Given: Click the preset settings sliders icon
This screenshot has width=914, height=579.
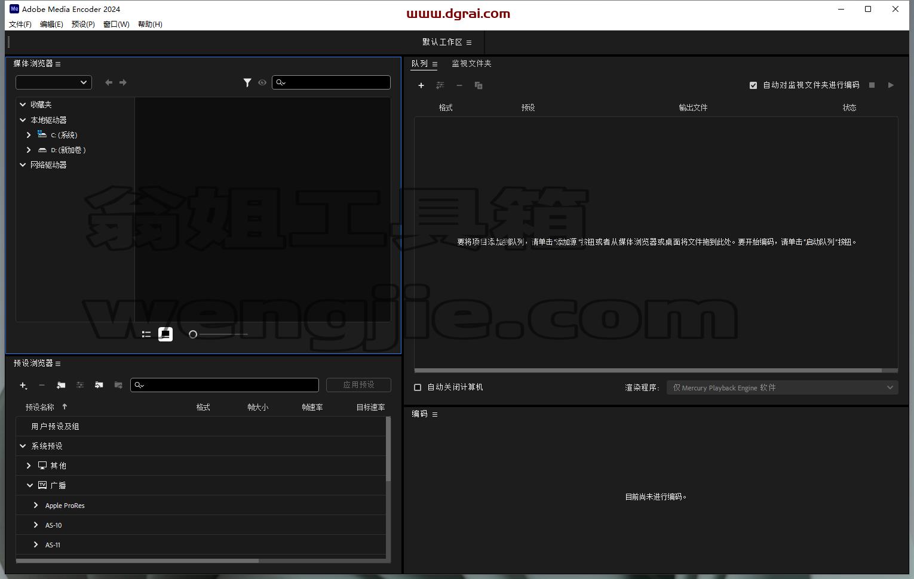Looking at the screenshot, I should point(80,386).
